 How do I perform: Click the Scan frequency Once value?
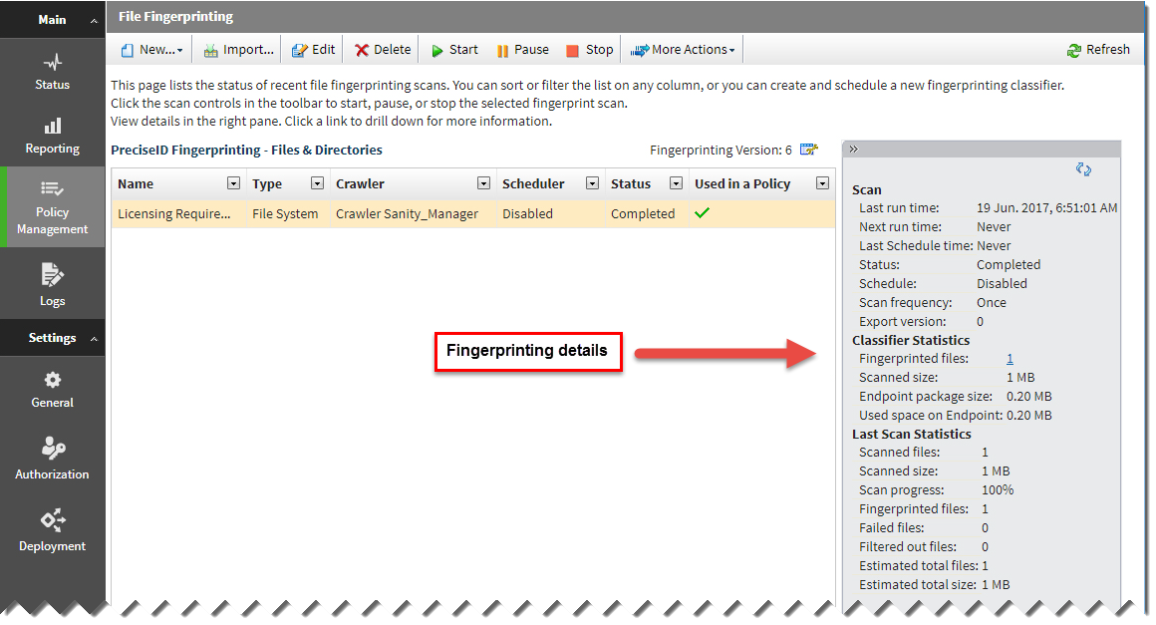pyautogui.click(x=992, y=302)
